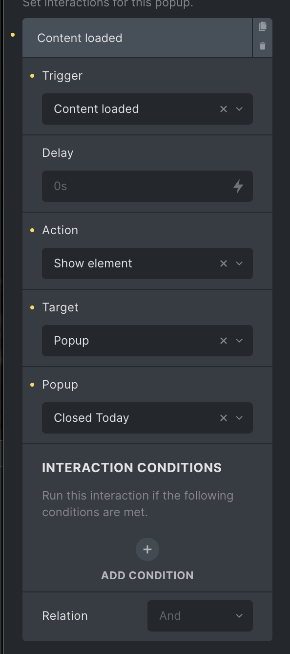Remove the Closed Today popup selection
Image resolution: width=290 pixels, height=654 pixels.
tap(224, 418)
